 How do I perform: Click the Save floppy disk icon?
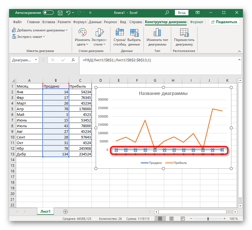[60, 13]
